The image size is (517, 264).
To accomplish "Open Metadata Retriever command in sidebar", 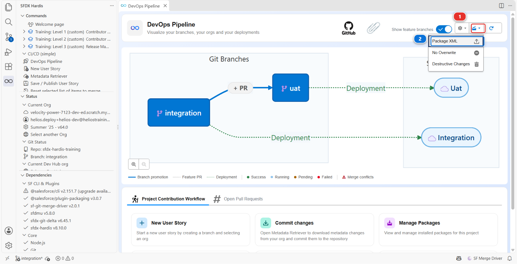I will click(x=49, y=76).
